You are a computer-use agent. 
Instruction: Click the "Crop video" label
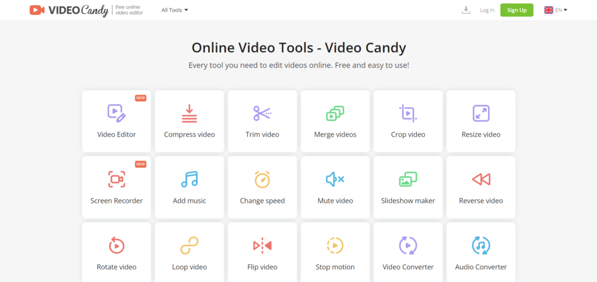(408, 134)
